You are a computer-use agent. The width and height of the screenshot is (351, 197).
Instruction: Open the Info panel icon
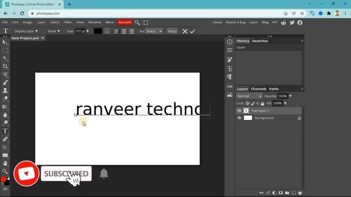coord(229,42)
